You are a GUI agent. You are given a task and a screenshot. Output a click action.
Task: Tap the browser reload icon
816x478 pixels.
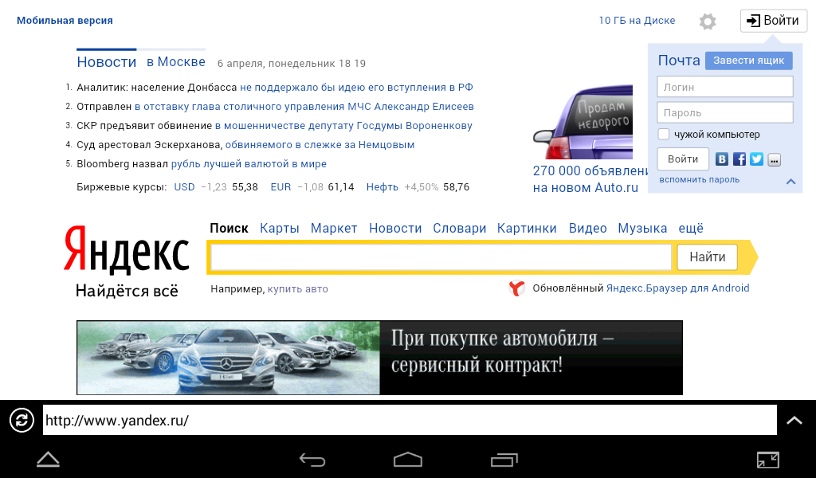[22, 421]
